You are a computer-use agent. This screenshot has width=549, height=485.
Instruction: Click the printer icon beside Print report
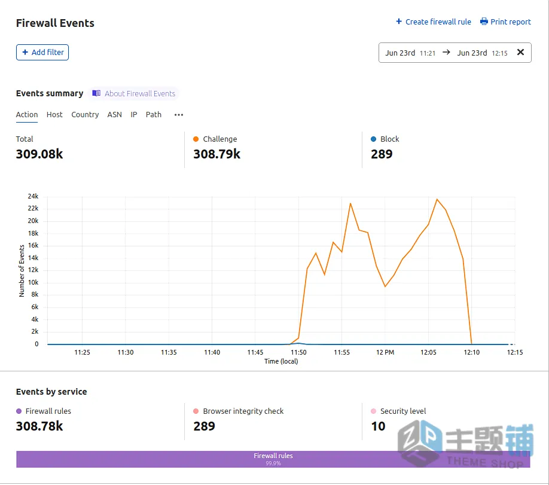point(484,22)
